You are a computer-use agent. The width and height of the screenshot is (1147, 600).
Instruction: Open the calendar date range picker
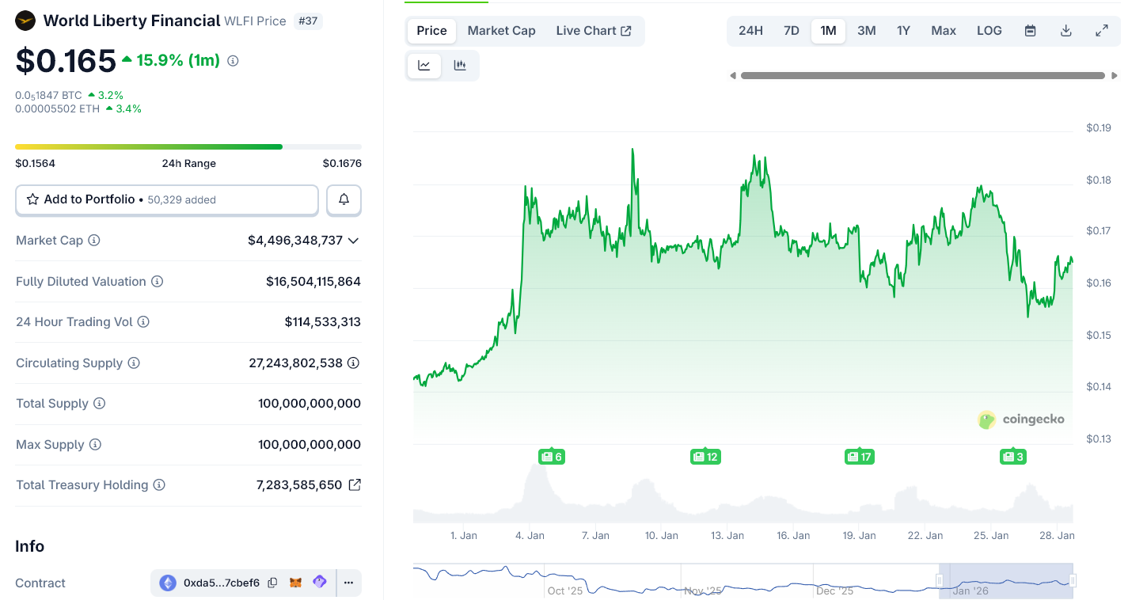click(1030, 31)
